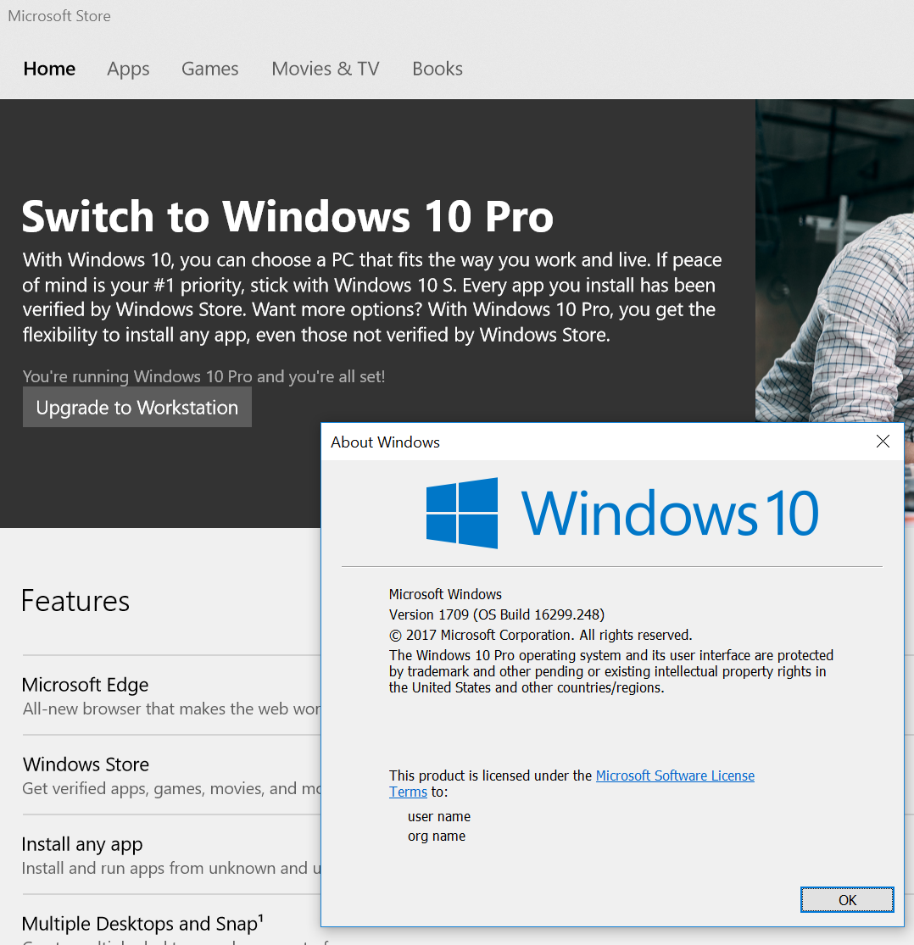Viewport: 914px width, 945px height.
Task: Close the About Windows dialog
Action: pyautogui.click(x=883, y=442)
